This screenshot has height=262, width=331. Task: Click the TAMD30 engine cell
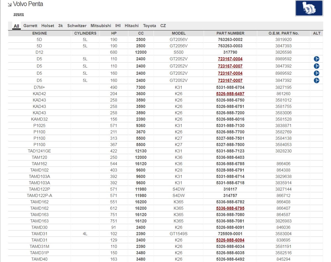click(x=39, y=227)
